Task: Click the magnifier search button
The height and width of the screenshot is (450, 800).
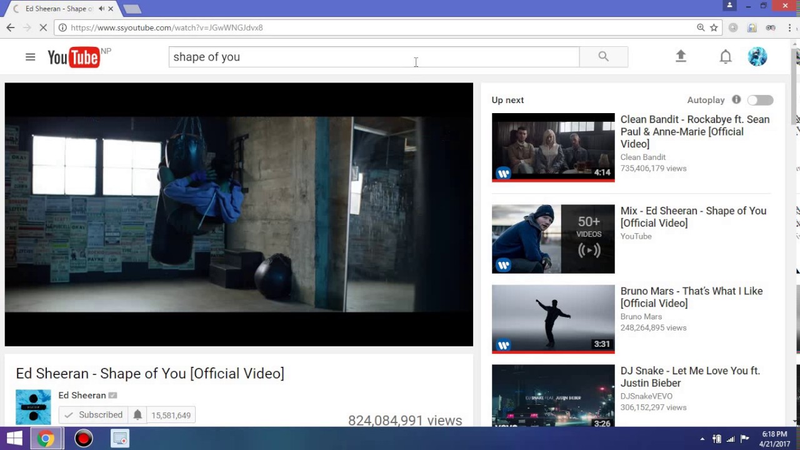Action: point(603,56)
